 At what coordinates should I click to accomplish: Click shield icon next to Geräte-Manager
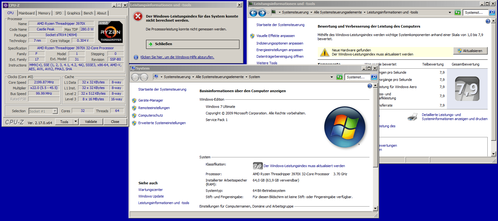134,100
